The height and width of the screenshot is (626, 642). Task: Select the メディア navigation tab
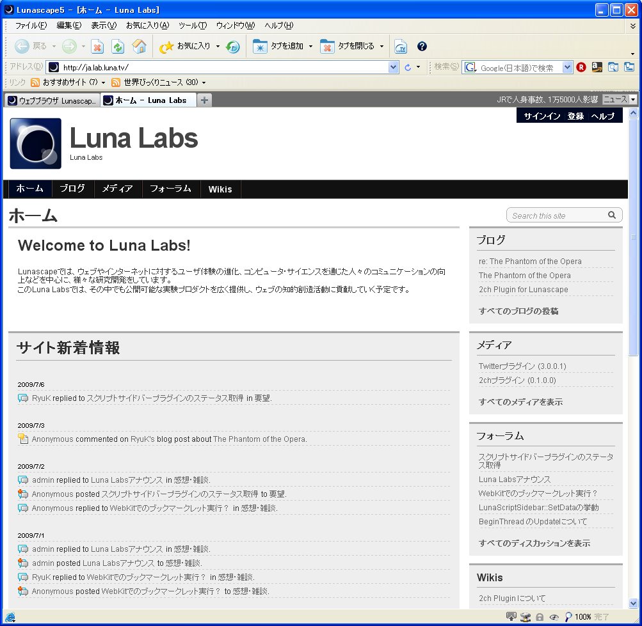tap(118, 189)
